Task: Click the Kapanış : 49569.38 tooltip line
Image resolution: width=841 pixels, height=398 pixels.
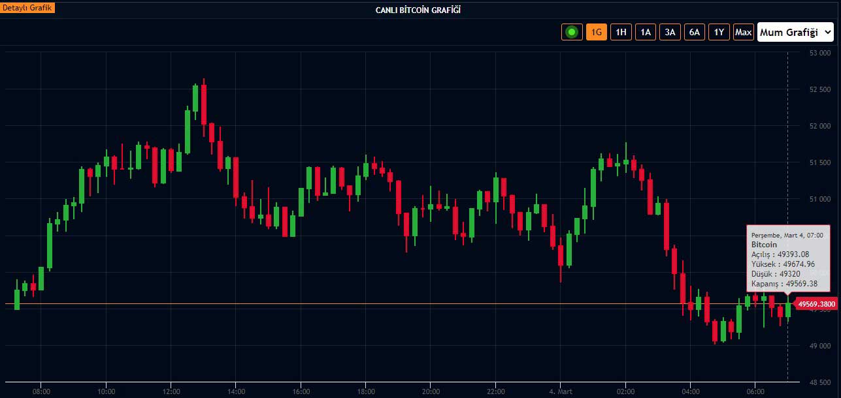Action: [785, 284]
